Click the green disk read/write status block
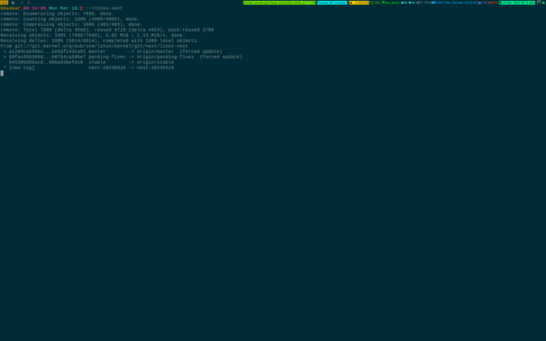The image size is (546, 341). [x=279, y=3]
